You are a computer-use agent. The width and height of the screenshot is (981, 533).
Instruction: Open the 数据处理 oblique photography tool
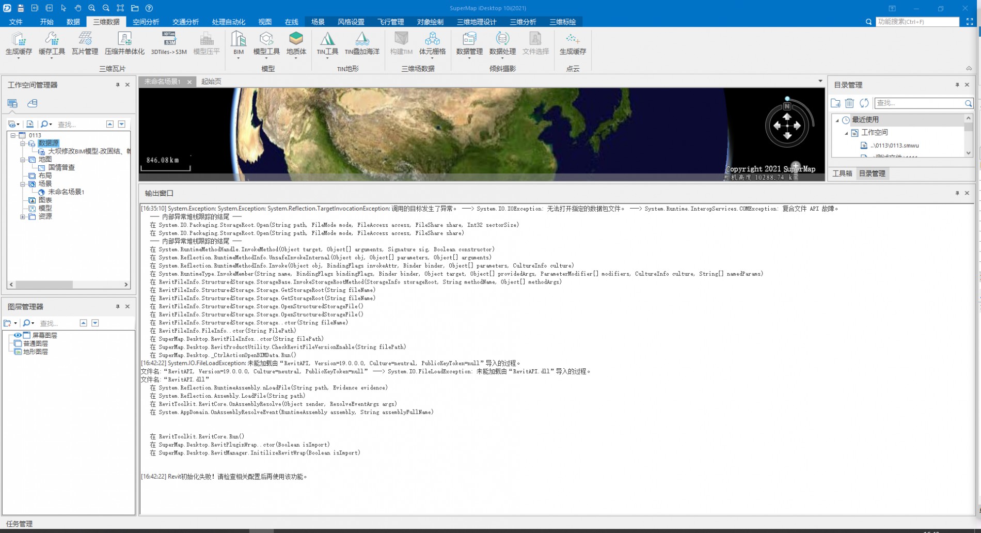click(x=502, y=44)
